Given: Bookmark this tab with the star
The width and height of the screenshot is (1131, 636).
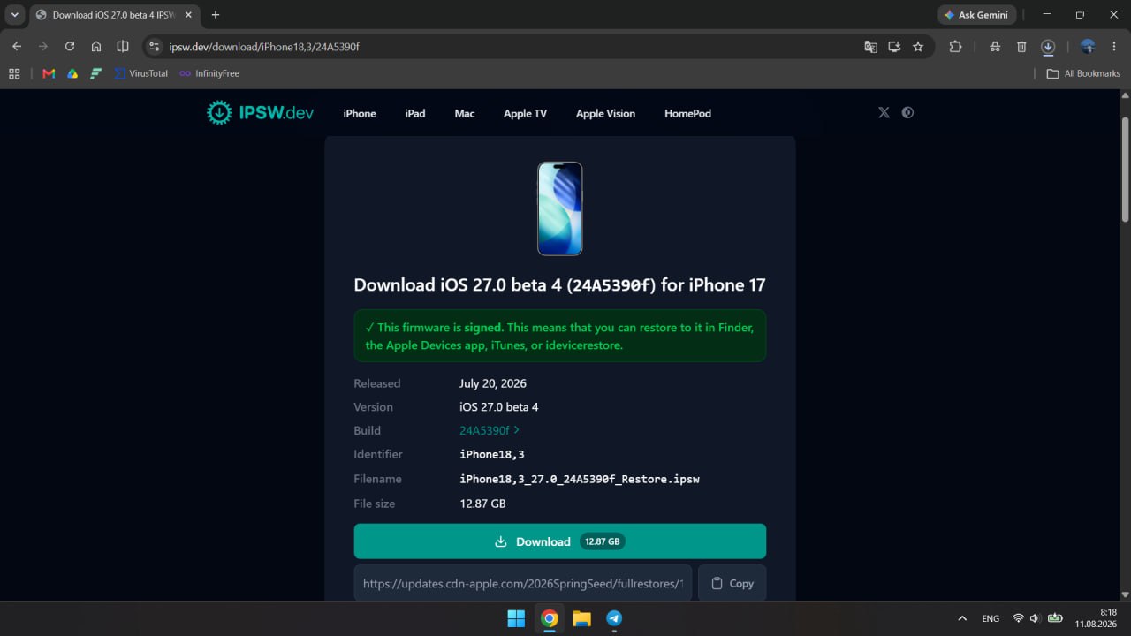Looking at the screenshot, I should [x=918, y=47].
